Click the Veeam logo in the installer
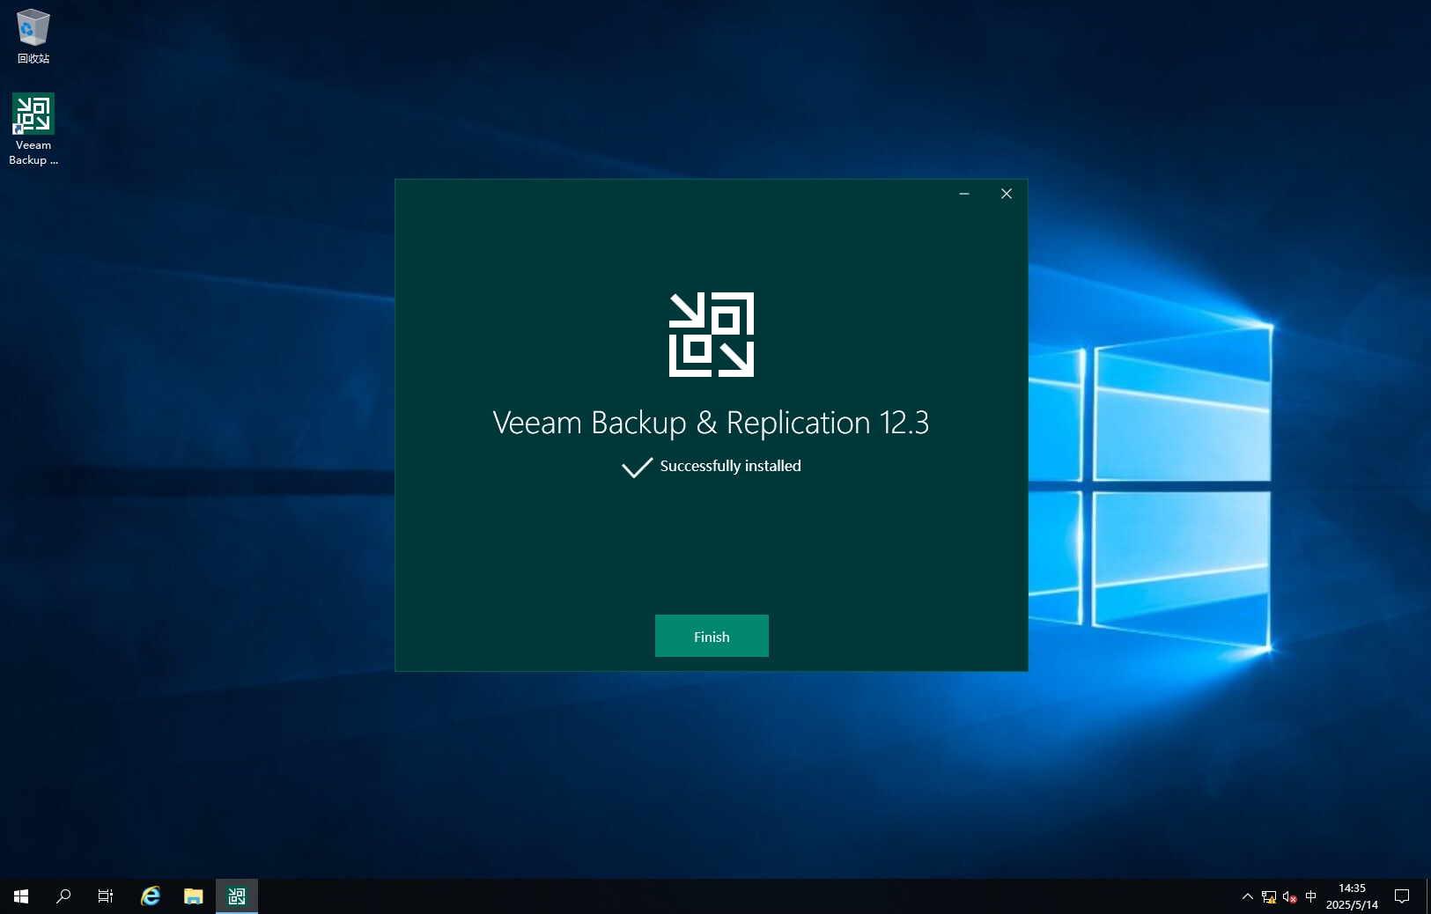 711,335
